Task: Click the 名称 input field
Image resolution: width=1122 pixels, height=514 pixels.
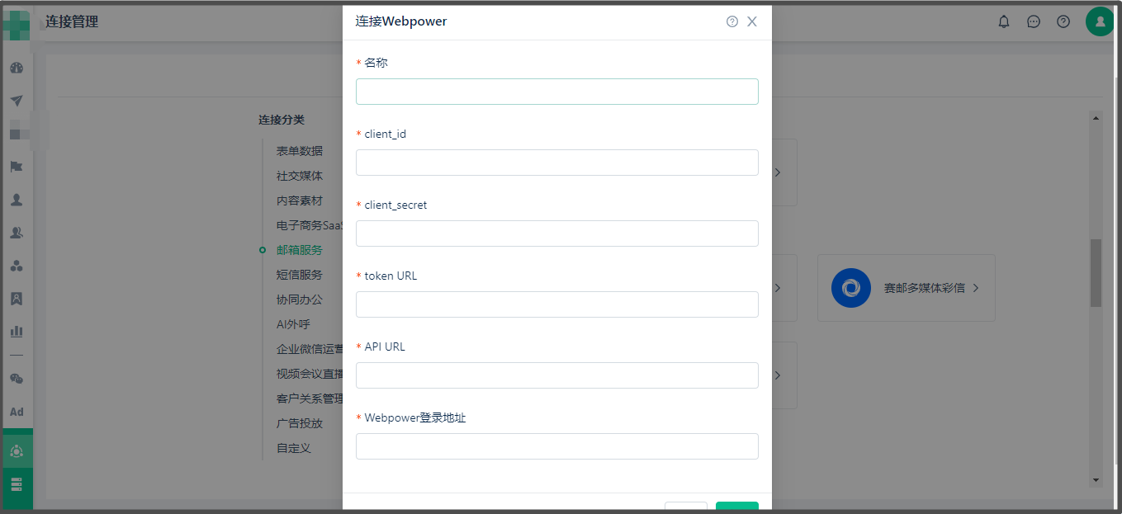Action: (557, 92)
